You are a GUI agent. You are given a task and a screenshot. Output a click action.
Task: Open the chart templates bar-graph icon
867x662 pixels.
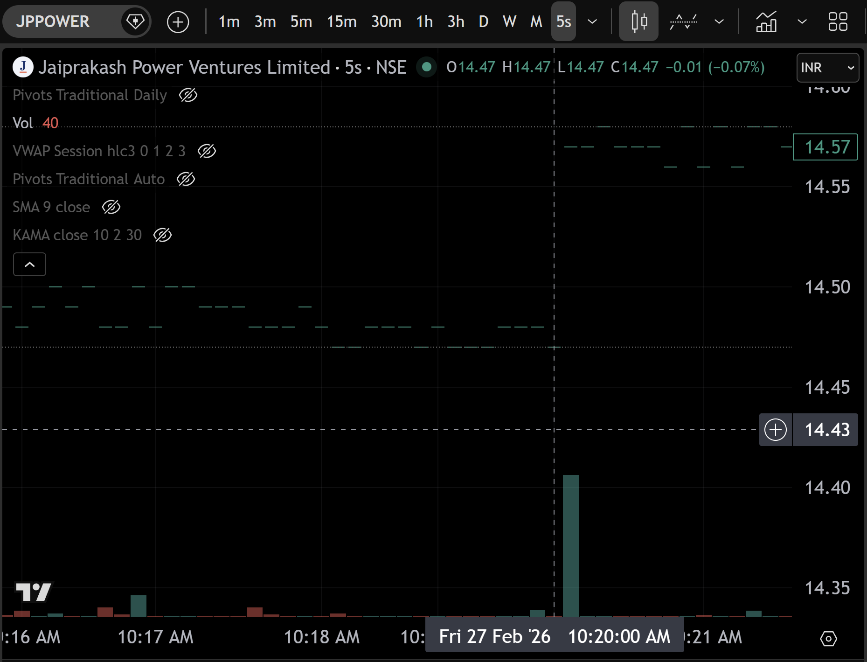pos(766,21)
